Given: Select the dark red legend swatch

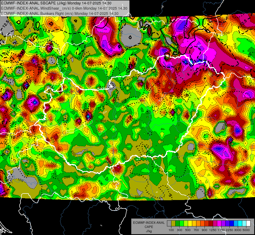Looking at the screenshot, I should 211,224.
